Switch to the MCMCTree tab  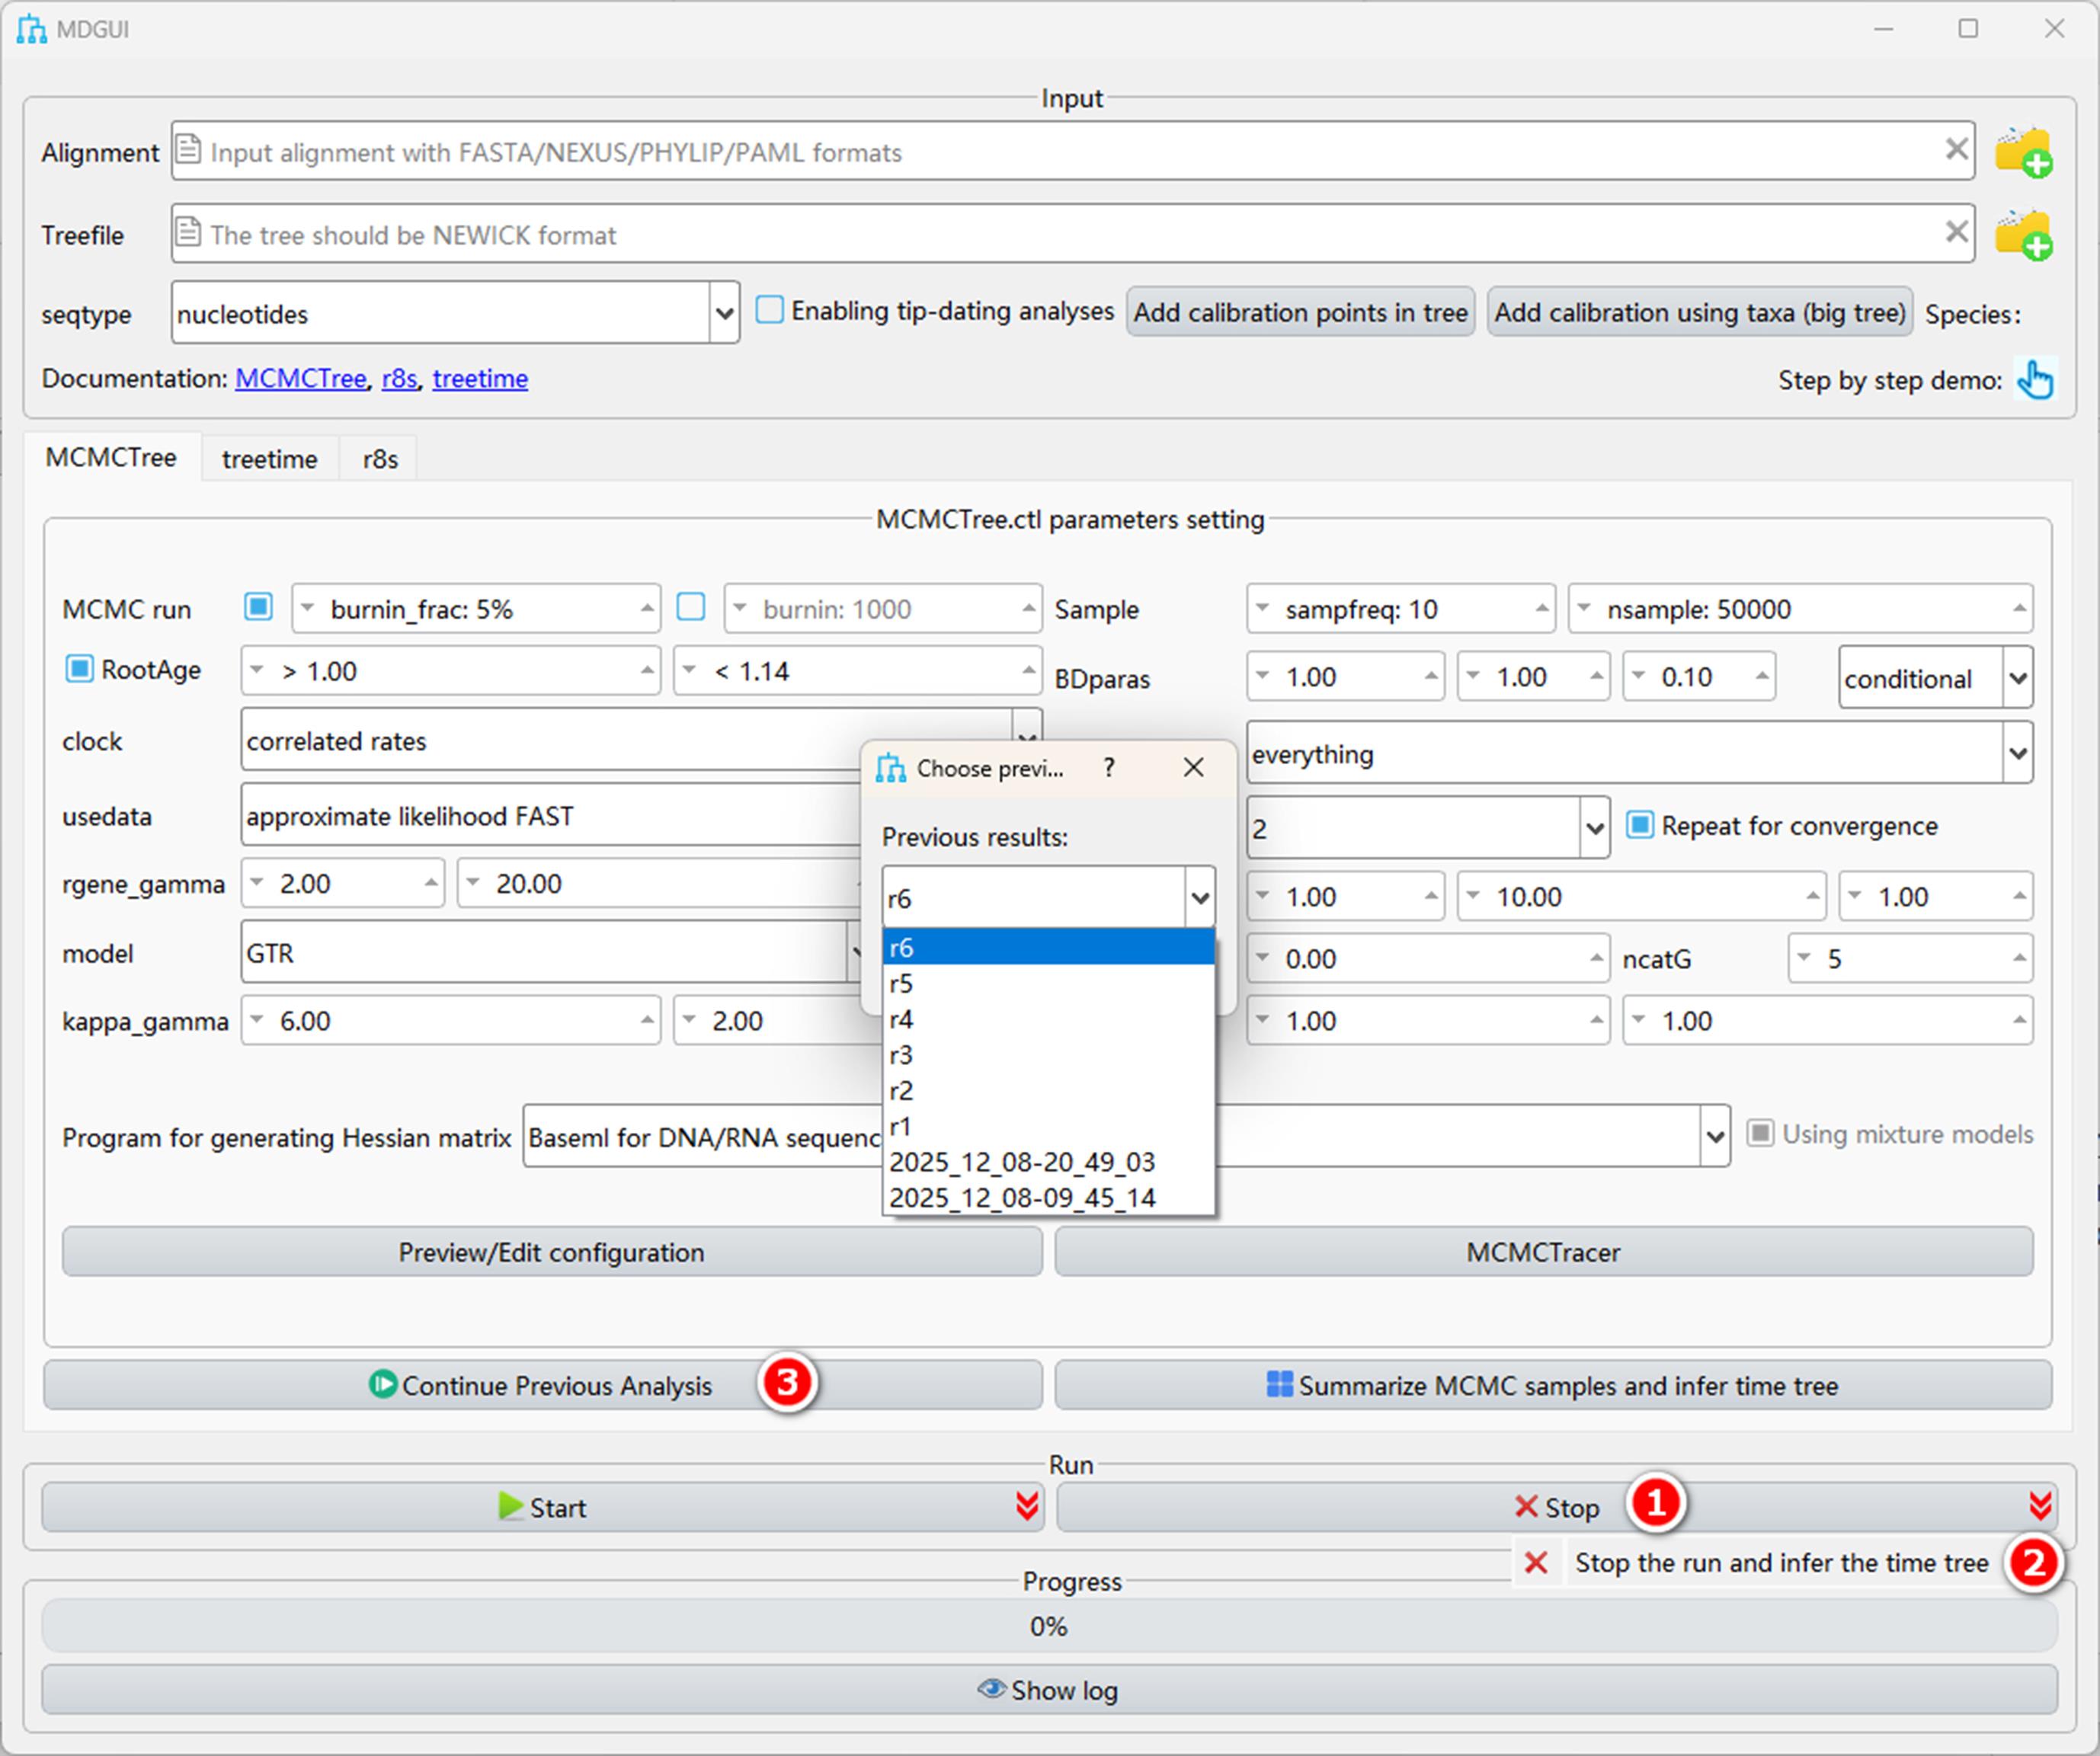pyautogui.click(x=111, y=457)
